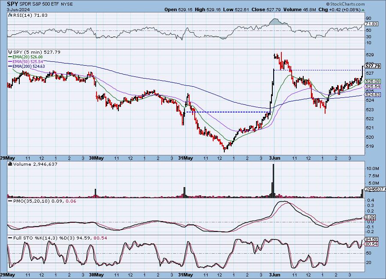Click the 529 price axis label
Image resolution: width=386 pixels, height=279 pixels.
coord(370,55)
